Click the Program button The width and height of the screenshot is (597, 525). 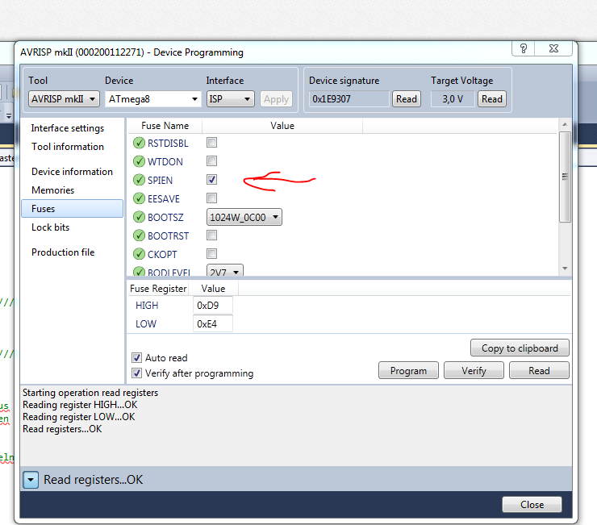click(408, 370)
